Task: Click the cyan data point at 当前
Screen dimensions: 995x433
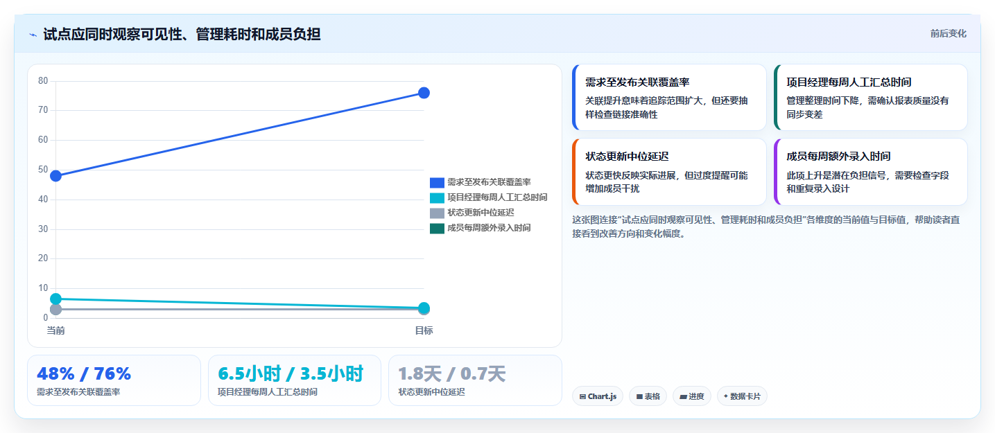Action: click(x=56, y=299)
